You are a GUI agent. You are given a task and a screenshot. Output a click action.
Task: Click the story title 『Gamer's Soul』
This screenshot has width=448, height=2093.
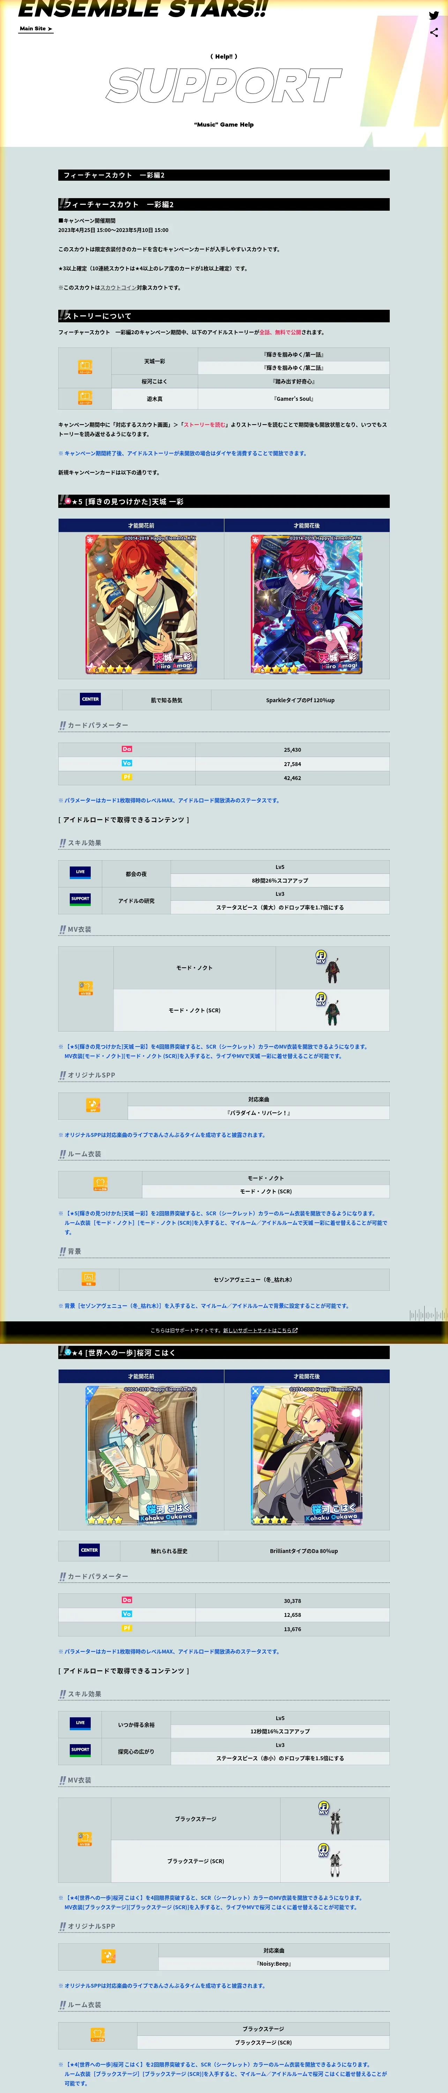293,399
